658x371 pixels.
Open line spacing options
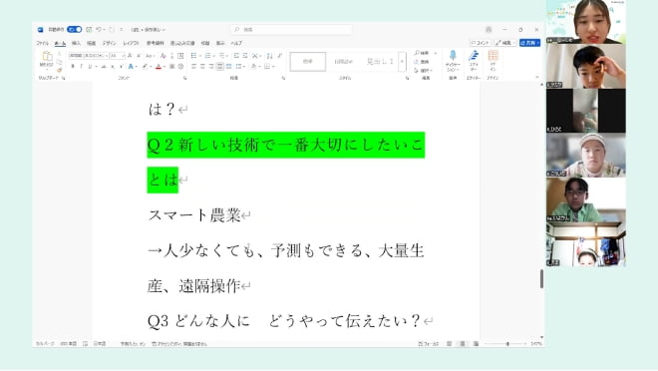click(239, 66)
